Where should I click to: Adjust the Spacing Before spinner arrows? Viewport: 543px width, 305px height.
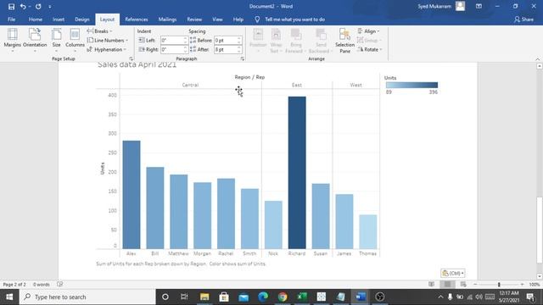[239, 41]
